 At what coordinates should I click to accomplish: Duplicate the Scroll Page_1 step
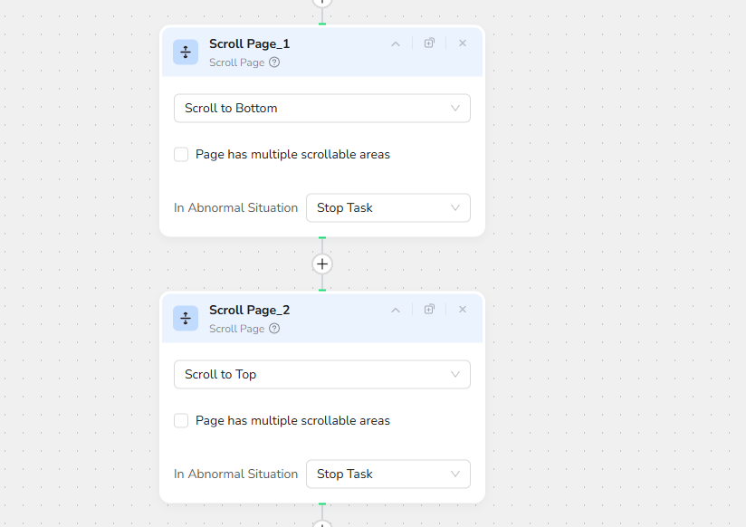(x=429, y=43)
